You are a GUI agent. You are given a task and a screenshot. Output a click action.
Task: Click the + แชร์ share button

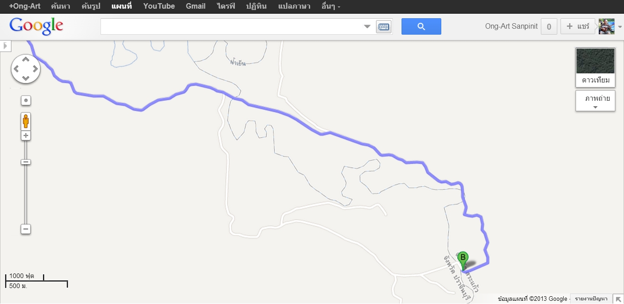click(x=578, y=26)
